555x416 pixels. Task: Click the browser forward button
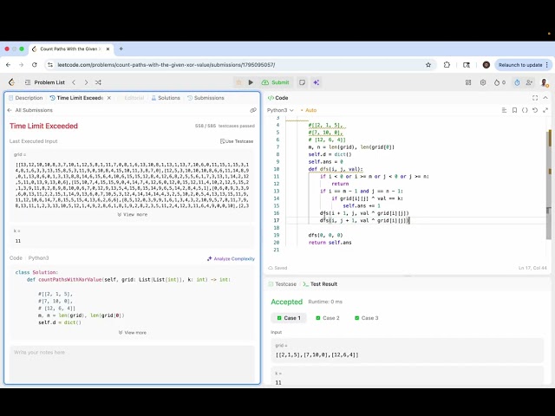[21, 65]
